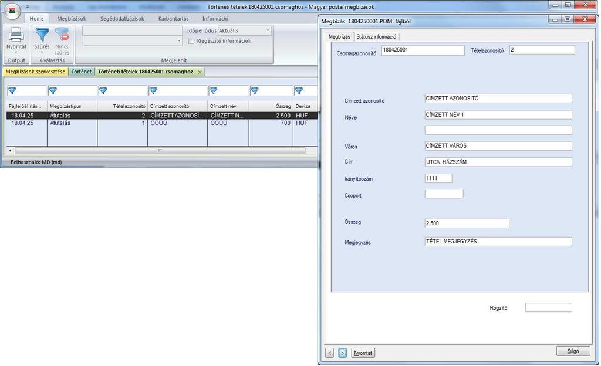Toggle Kiegészítő információk checkbox
The width and height of the screenshot is (601, 366).
[191, 41]
